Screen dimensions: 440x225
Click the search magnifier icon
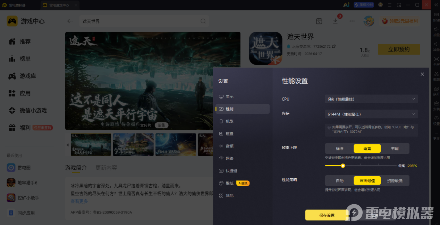click(x=203, y=21)
